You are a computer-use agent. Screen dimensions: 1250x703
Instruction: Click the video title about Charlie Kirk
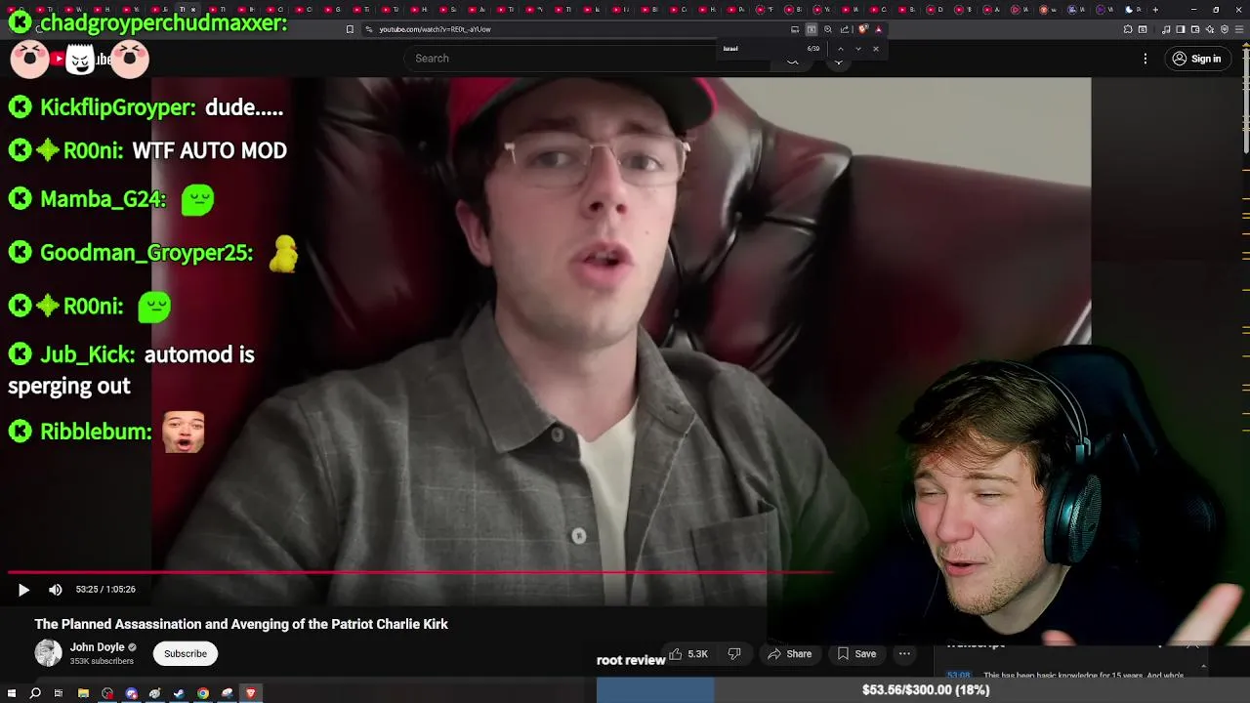(x=241, y=624)
